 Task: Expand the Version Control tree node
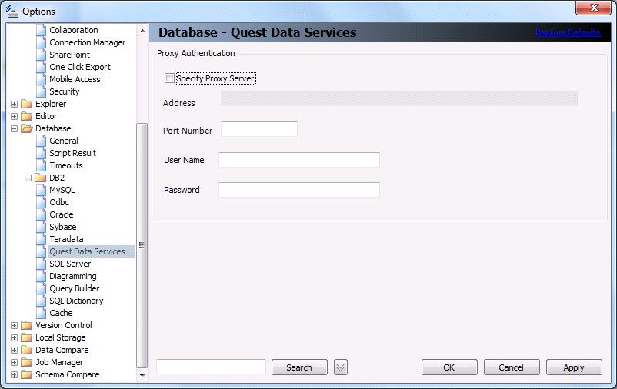tap(14, 326)
